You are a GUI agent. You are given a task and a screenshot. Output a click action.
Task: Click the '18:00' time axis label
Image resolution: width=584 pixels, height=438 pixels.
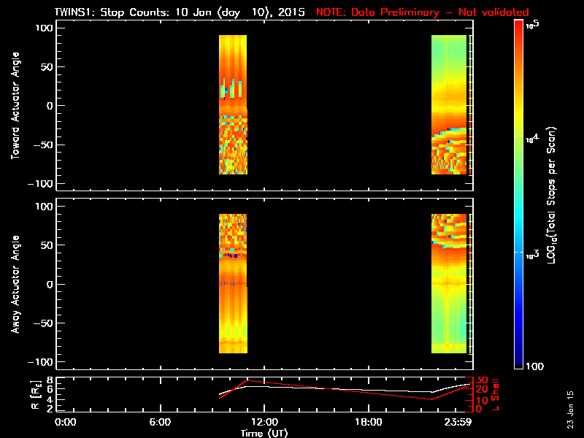coord(369,422)
